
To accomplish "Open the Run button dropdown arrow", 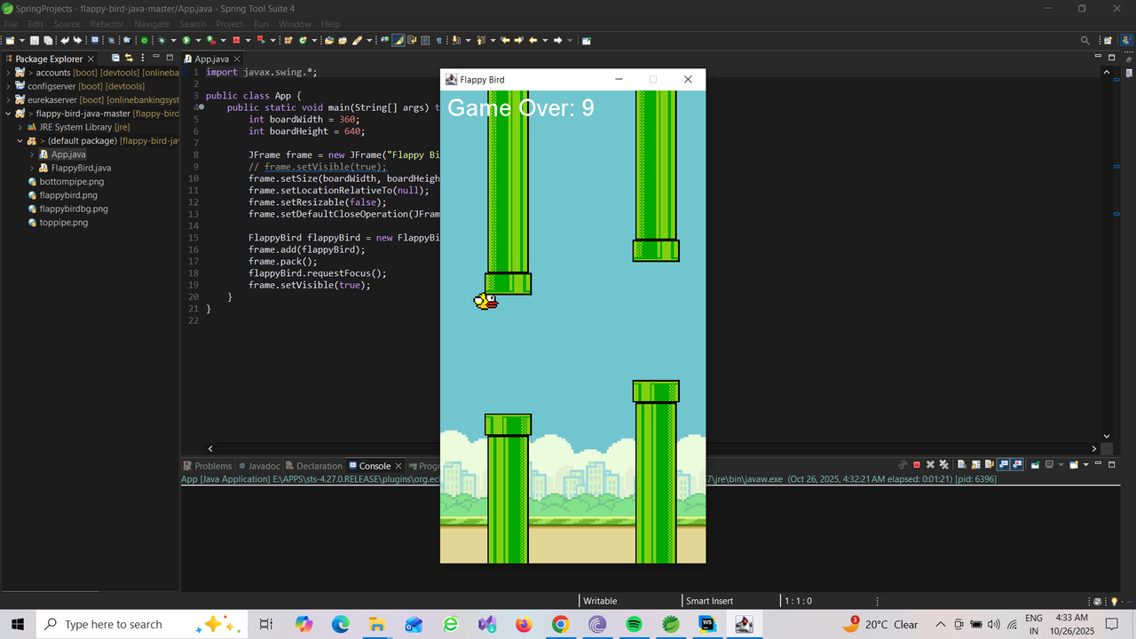I will click(x=198, y=41).
